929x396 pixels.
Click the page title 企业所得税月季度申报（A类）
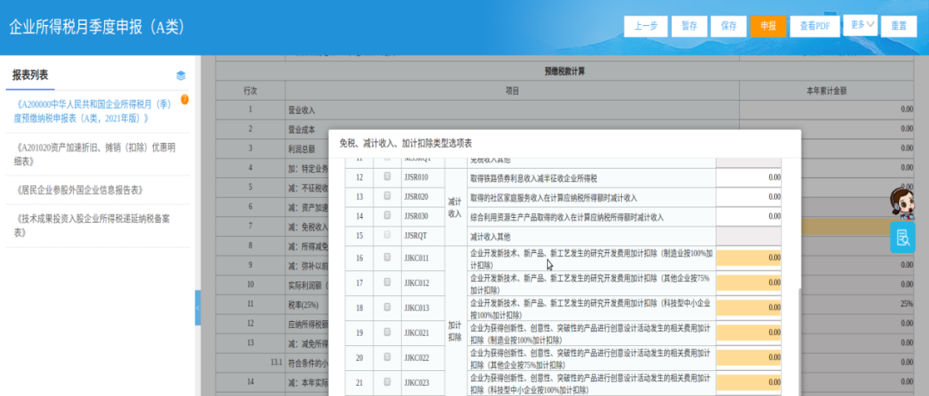coord(96,27)
